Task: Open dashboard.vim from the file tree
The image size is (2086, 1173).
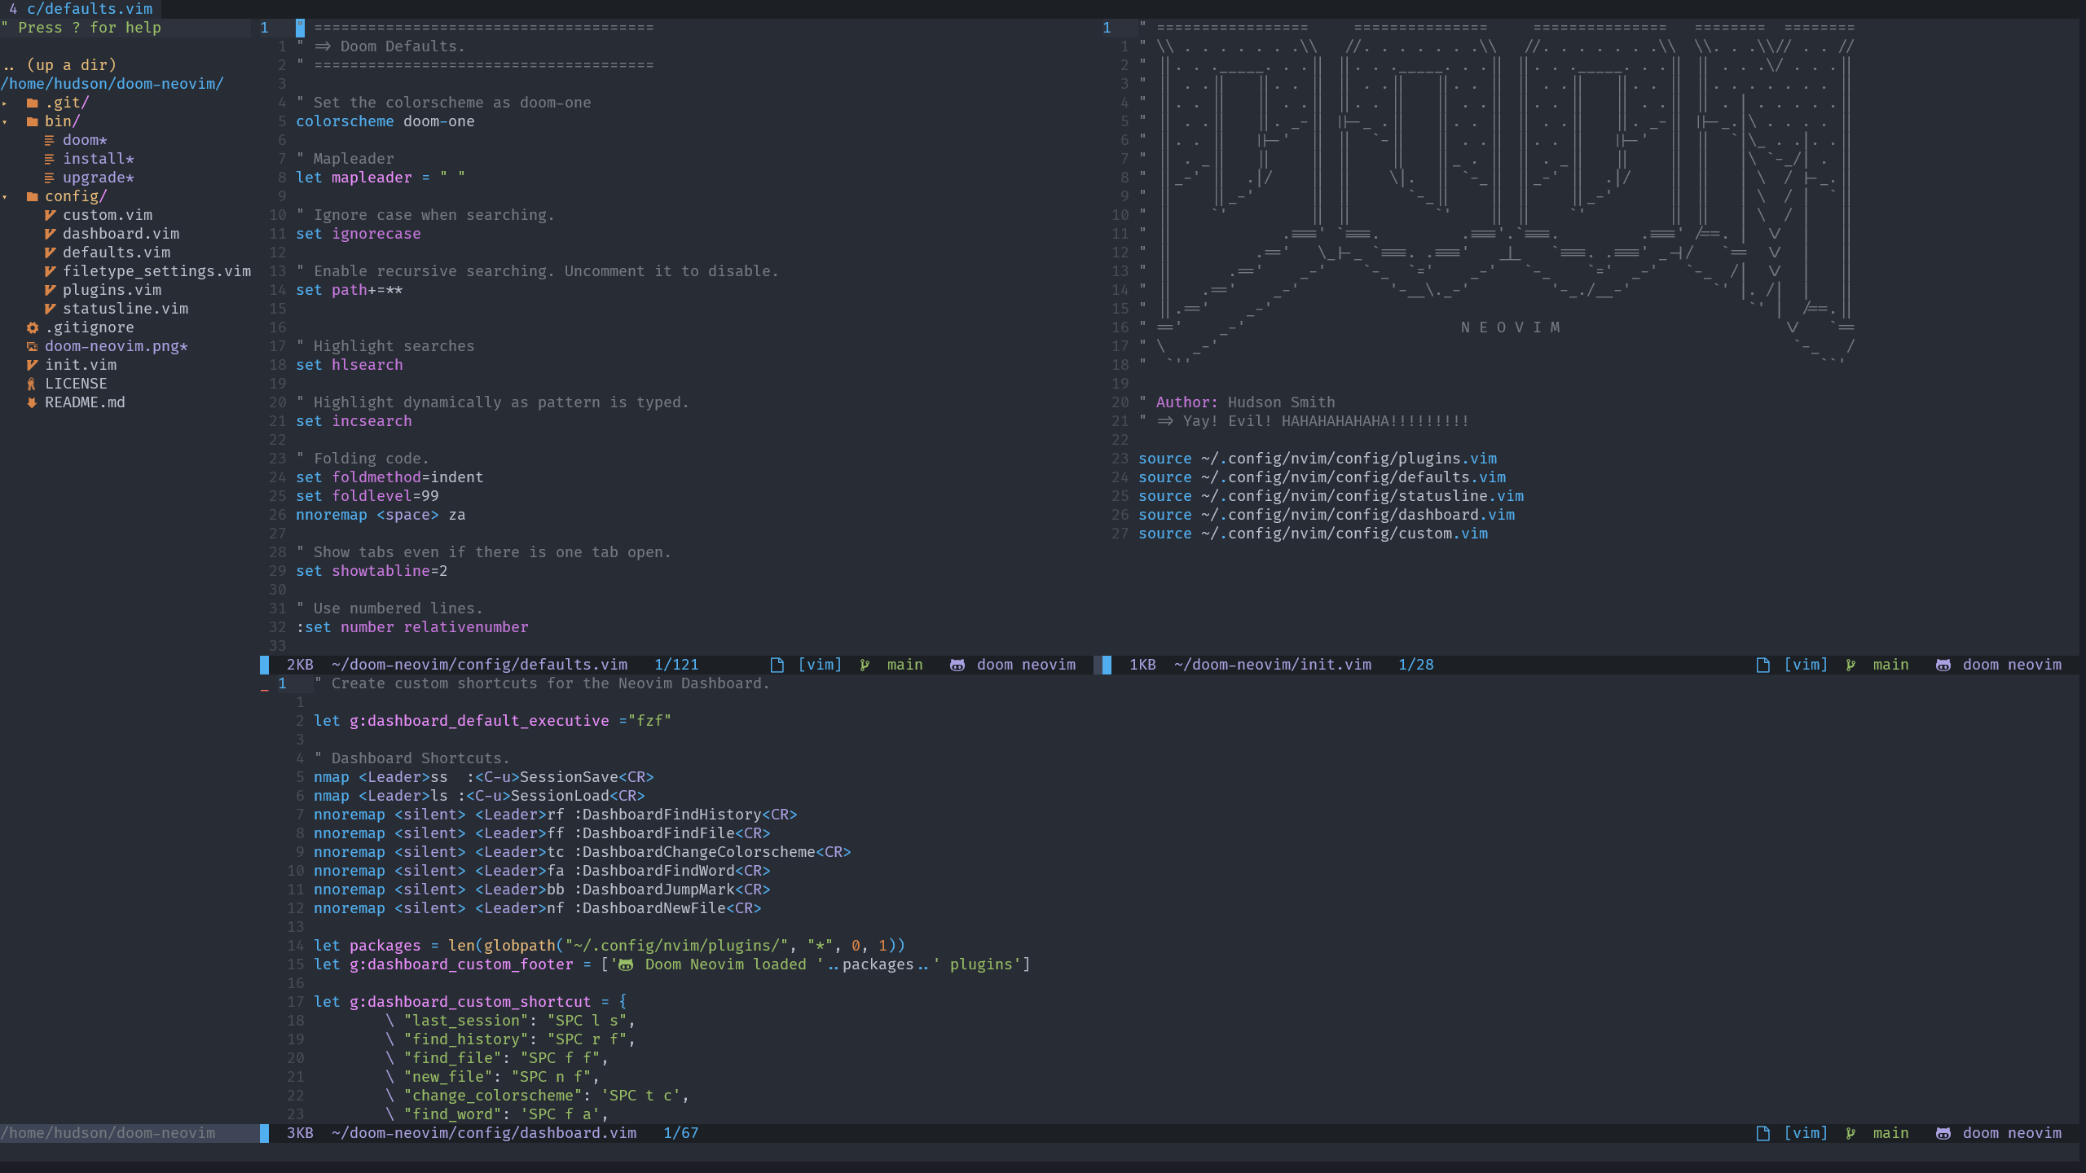Action: point(121,234)
